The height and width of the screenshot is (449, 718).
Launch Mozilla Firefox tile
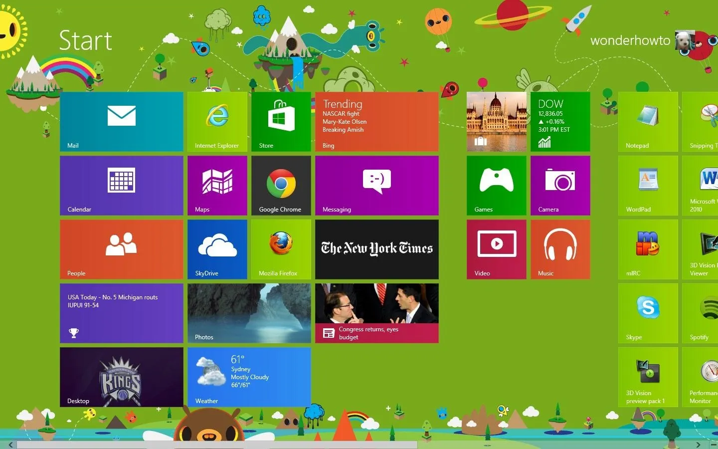[x=281, y=249]
